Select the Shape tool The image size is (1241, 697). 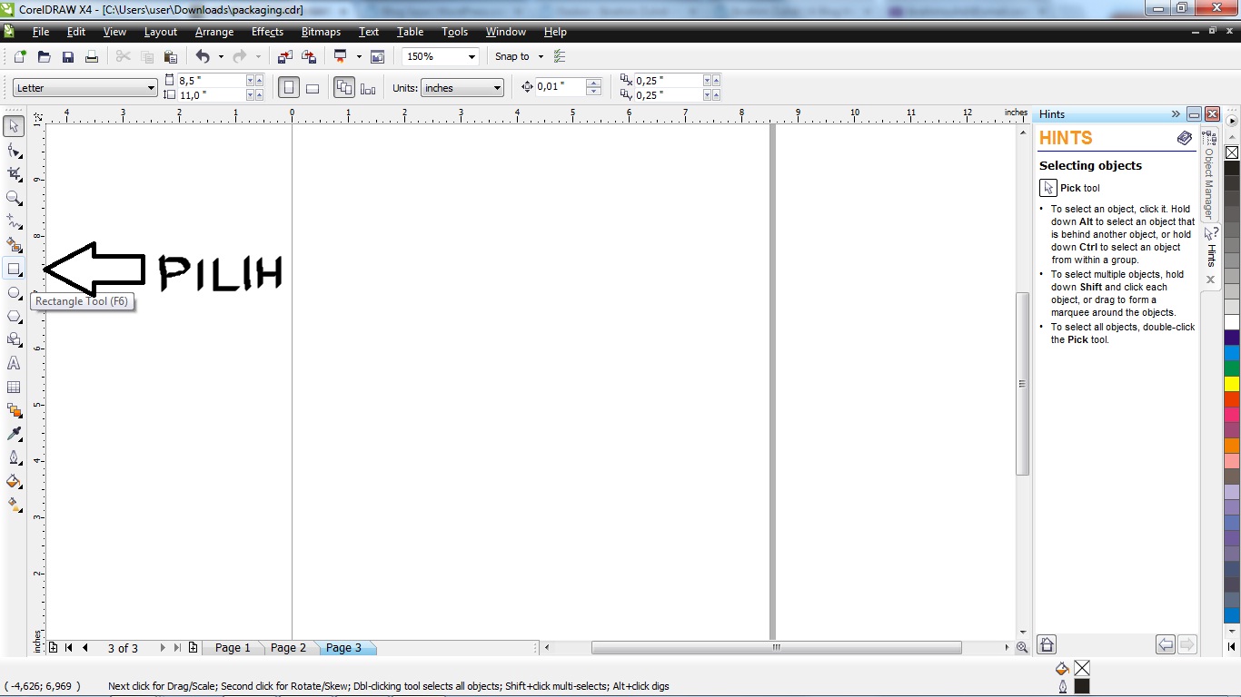(x=14, y=150)
